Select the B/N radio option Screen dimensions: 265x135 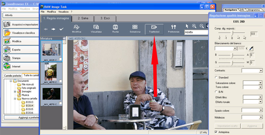(x=216, y=91)
